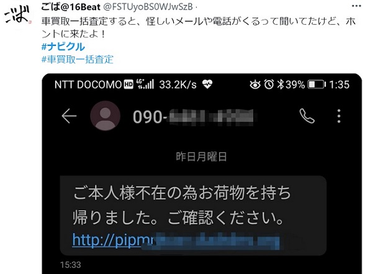Click the blurred 090 phone number title
365x274 pixels.
click(193, 117)
